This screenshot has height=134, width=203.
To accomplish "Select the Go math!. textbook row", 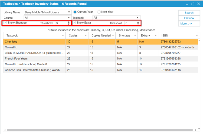I will coord(100,47).
